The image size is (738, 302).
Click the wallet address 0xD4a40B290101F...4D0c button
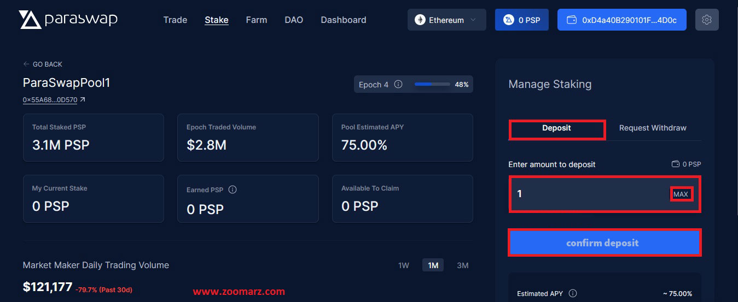tap(622, 20)
